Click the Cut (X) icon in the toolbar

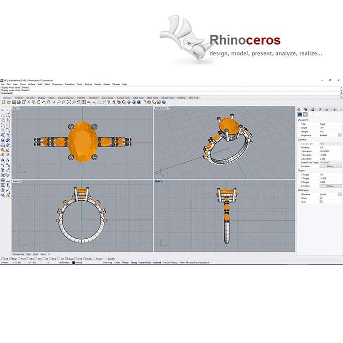click(28, 102)
